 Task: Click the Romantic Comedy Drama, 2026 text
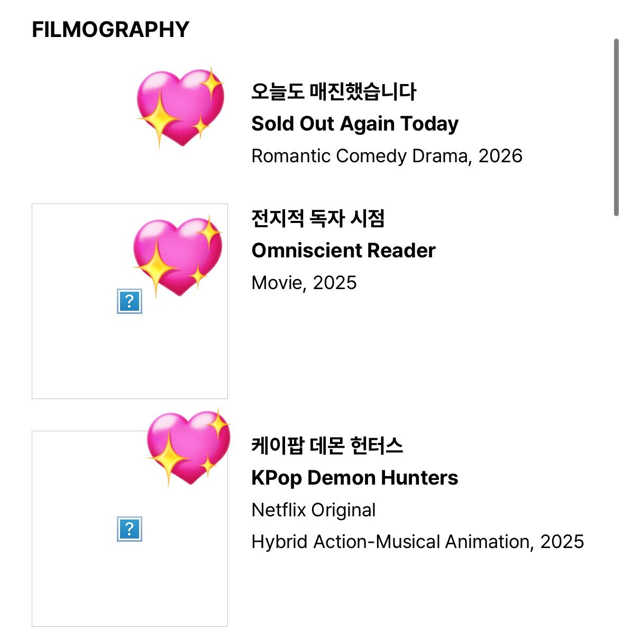(387, 156)
